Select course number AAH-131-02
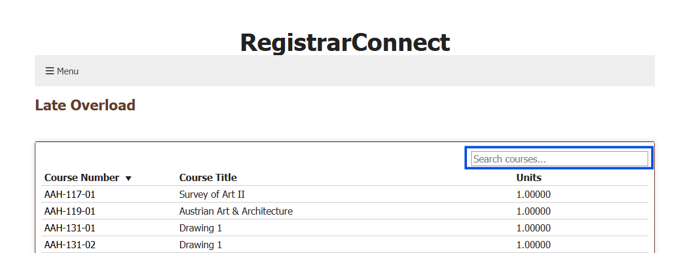674x253 pixels. pos(70,245)
